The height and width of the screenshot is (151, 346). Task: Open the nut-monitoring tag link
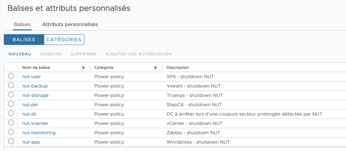(x=39, y=133)
